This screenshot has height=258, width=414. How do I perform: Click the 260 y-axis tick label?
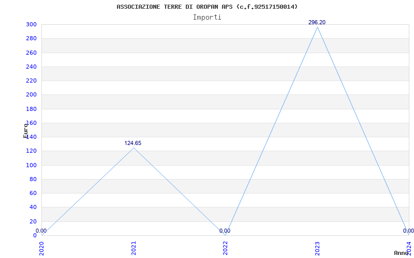(31, 53)
